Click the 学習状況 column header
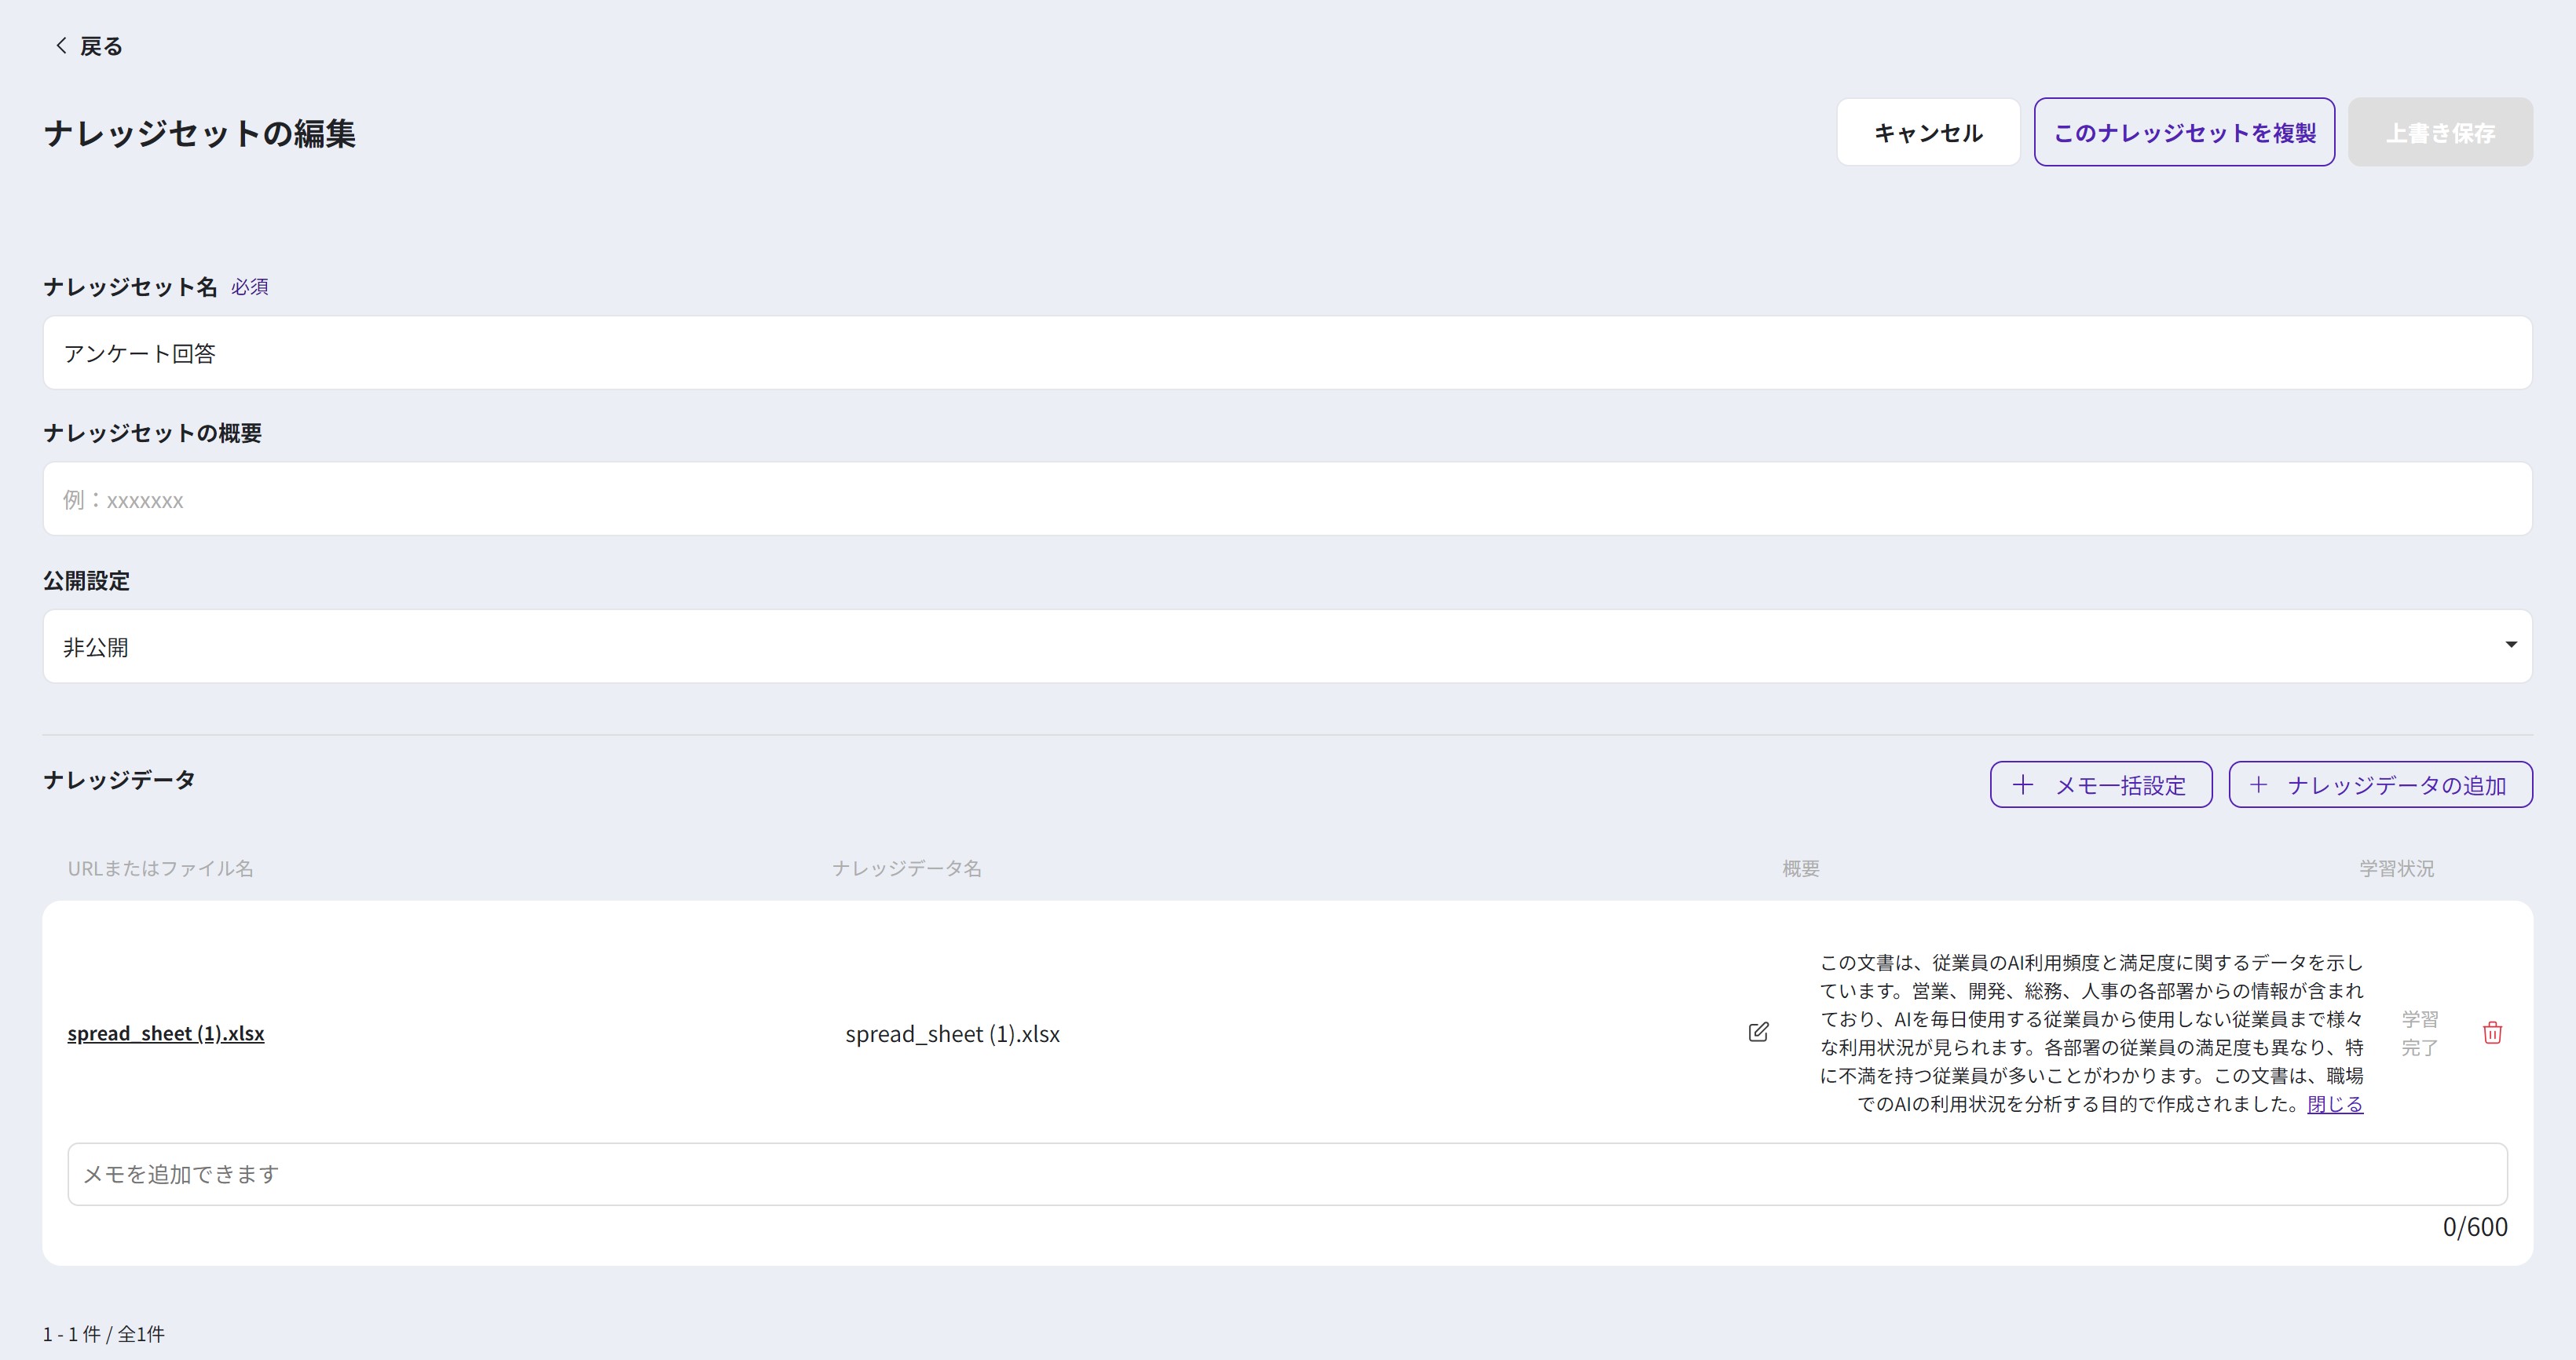 coord(2396,868)
